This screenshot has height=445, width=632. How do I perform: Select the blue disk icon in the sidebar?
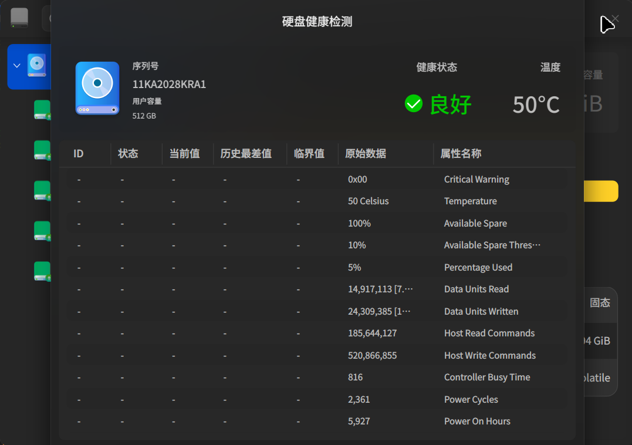[x=37, y=65]
